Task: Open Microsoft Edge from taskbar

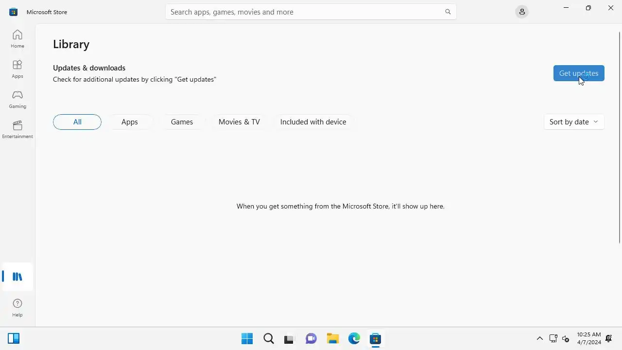Action: [x=354, y=338]
